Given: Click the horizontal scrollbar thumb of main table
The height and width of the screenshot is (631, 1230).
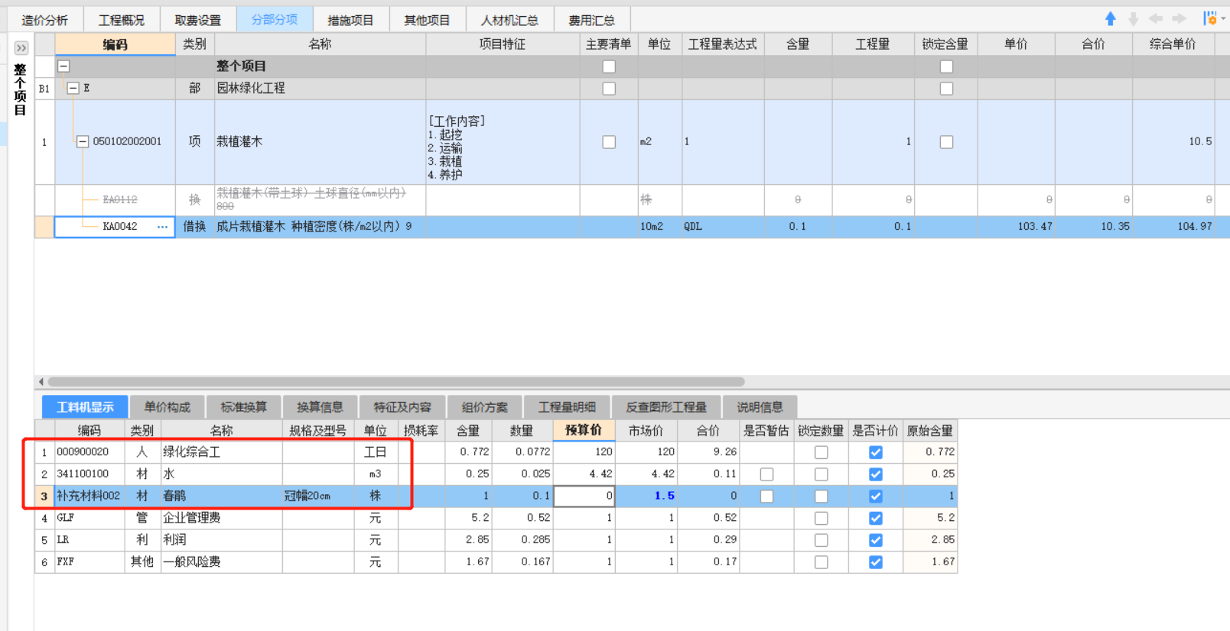Looking at the screenshot, I should click(396, 381).
